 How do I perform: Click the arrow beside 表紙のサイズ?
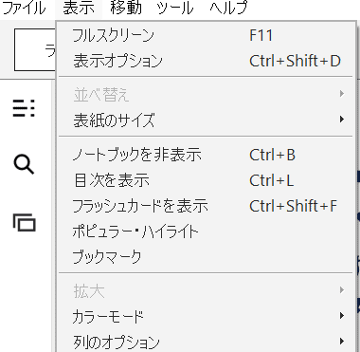[x=342, y=120]
